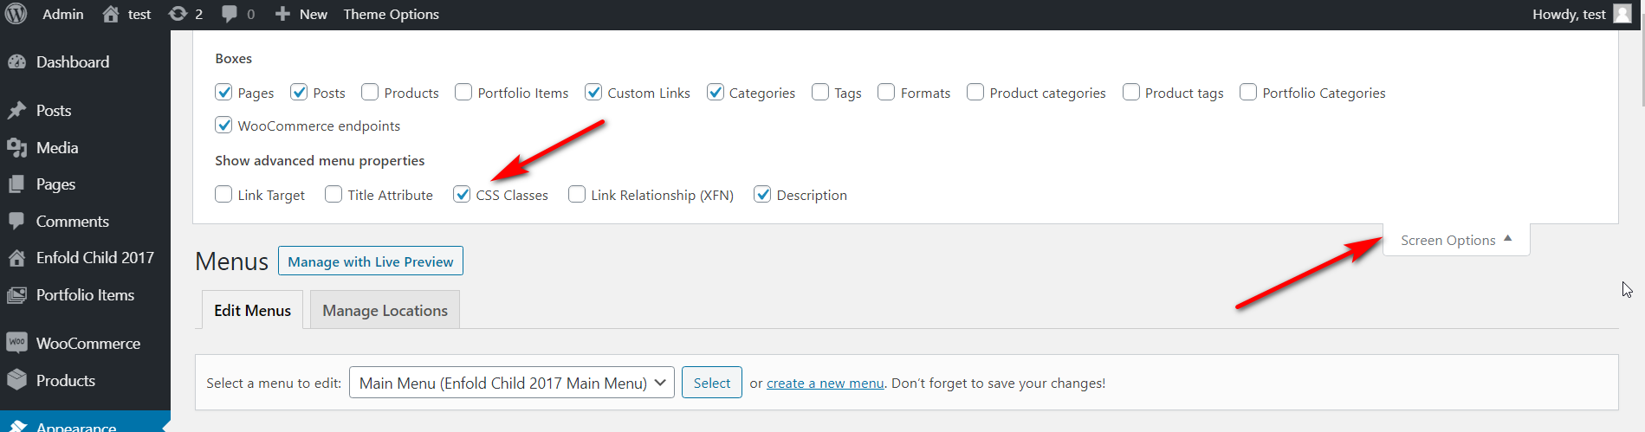Click the user avatar in admin bar

tap(1622, 14)
